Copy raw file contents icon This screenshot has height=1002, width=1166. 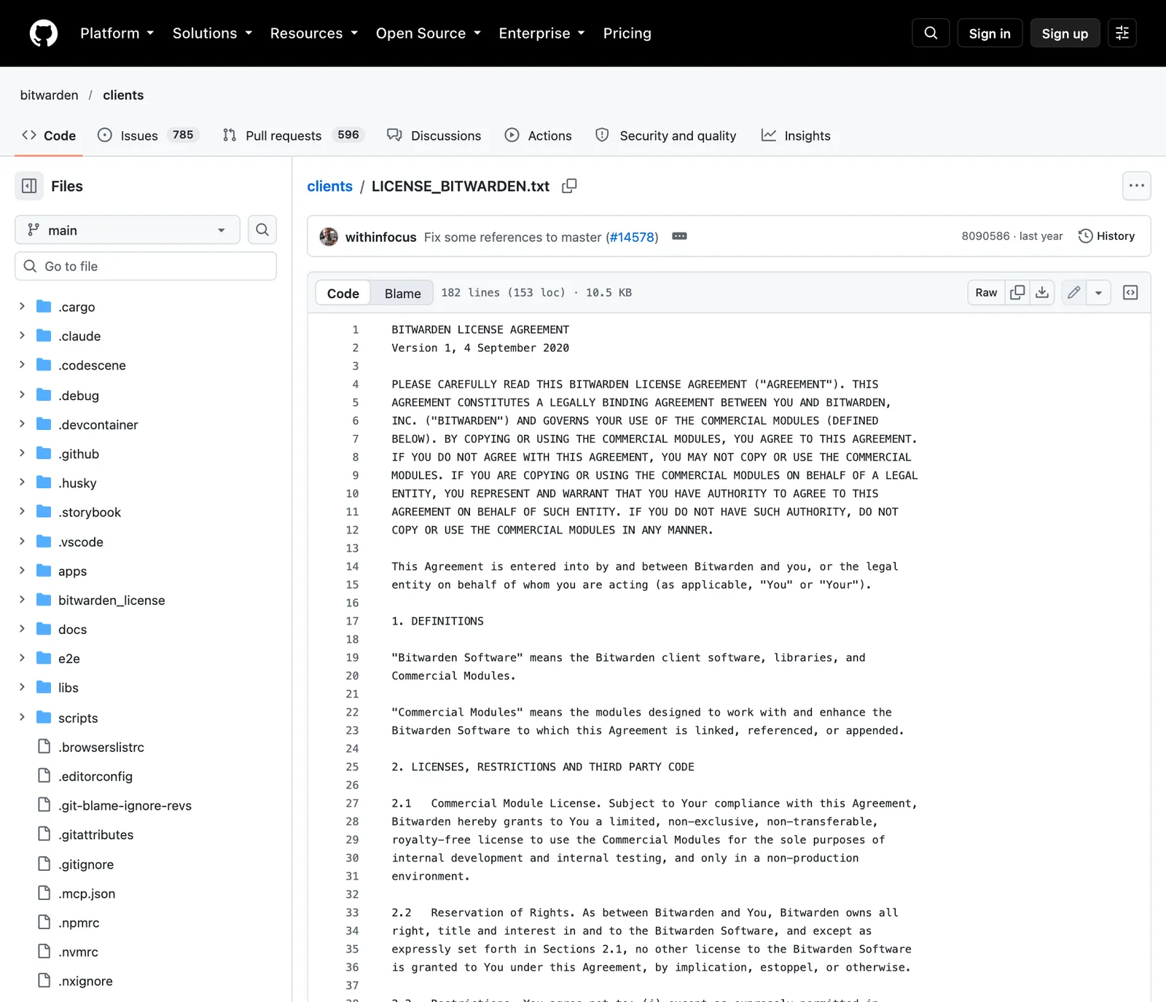pyautogui.click(x=1017, y=293)
